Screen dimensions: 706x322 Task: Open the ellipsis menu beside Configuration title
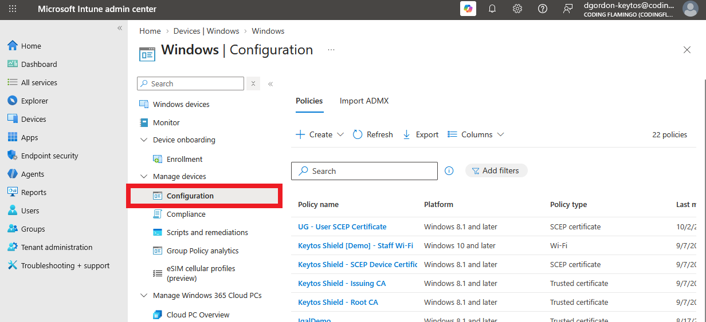pyautogui.click(x=331, y=50)
